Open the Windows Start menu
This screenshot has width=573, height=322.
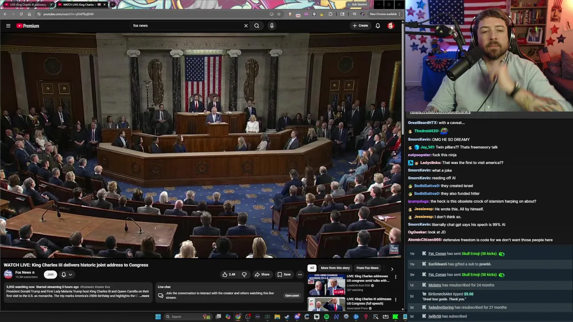(x=158, y=317)
